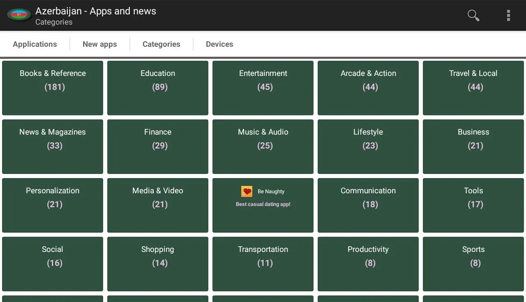Open the Business category
This screenshot has height=302, width=526.
pyautogui.click(x=473, y=146)
